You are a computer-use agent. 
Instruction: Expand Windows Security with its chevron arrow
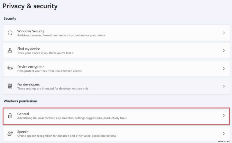click(224, 33)
